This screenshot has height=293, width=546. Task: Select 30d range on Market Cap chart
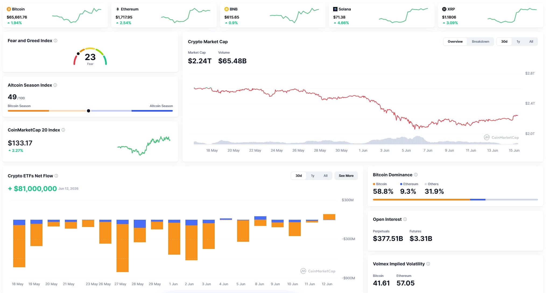point(504,42)
